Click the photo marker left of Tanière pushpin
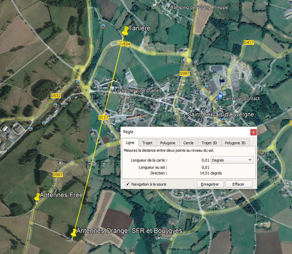This screenshot has width=292, height=254. (x=103, y=26)
